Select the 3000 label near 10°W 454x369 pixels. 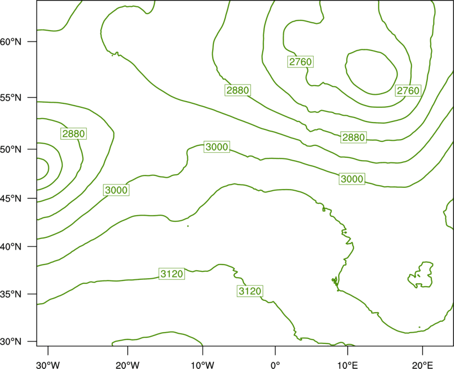(x=217, y=147)
